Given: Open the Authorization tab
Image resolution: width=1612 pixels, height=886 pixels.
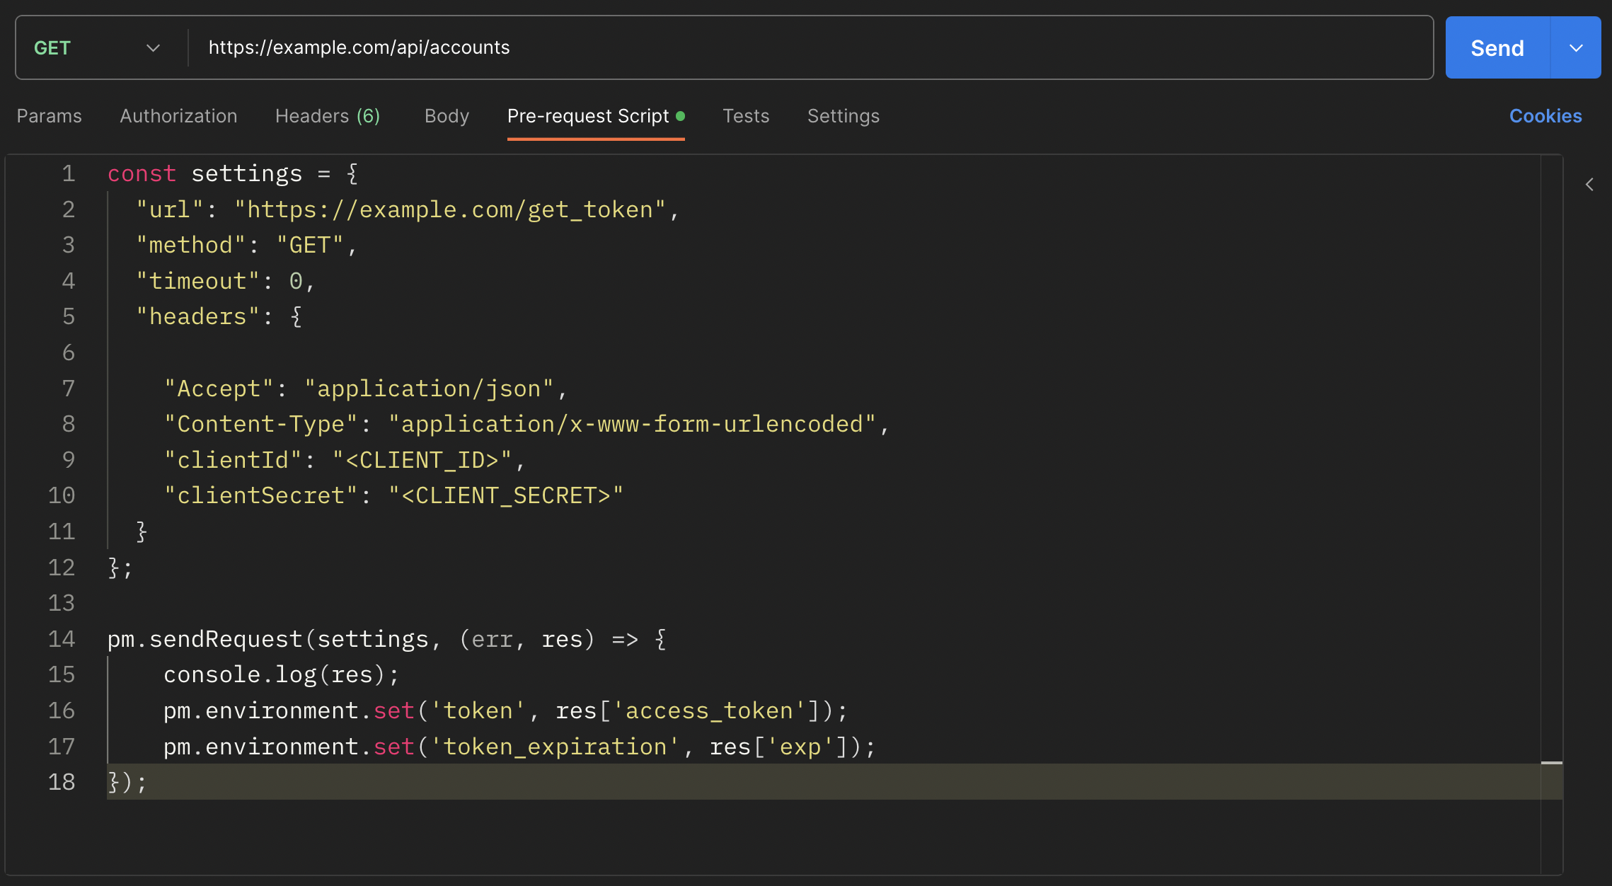Looking at the screenshot, I should point(178,115).
